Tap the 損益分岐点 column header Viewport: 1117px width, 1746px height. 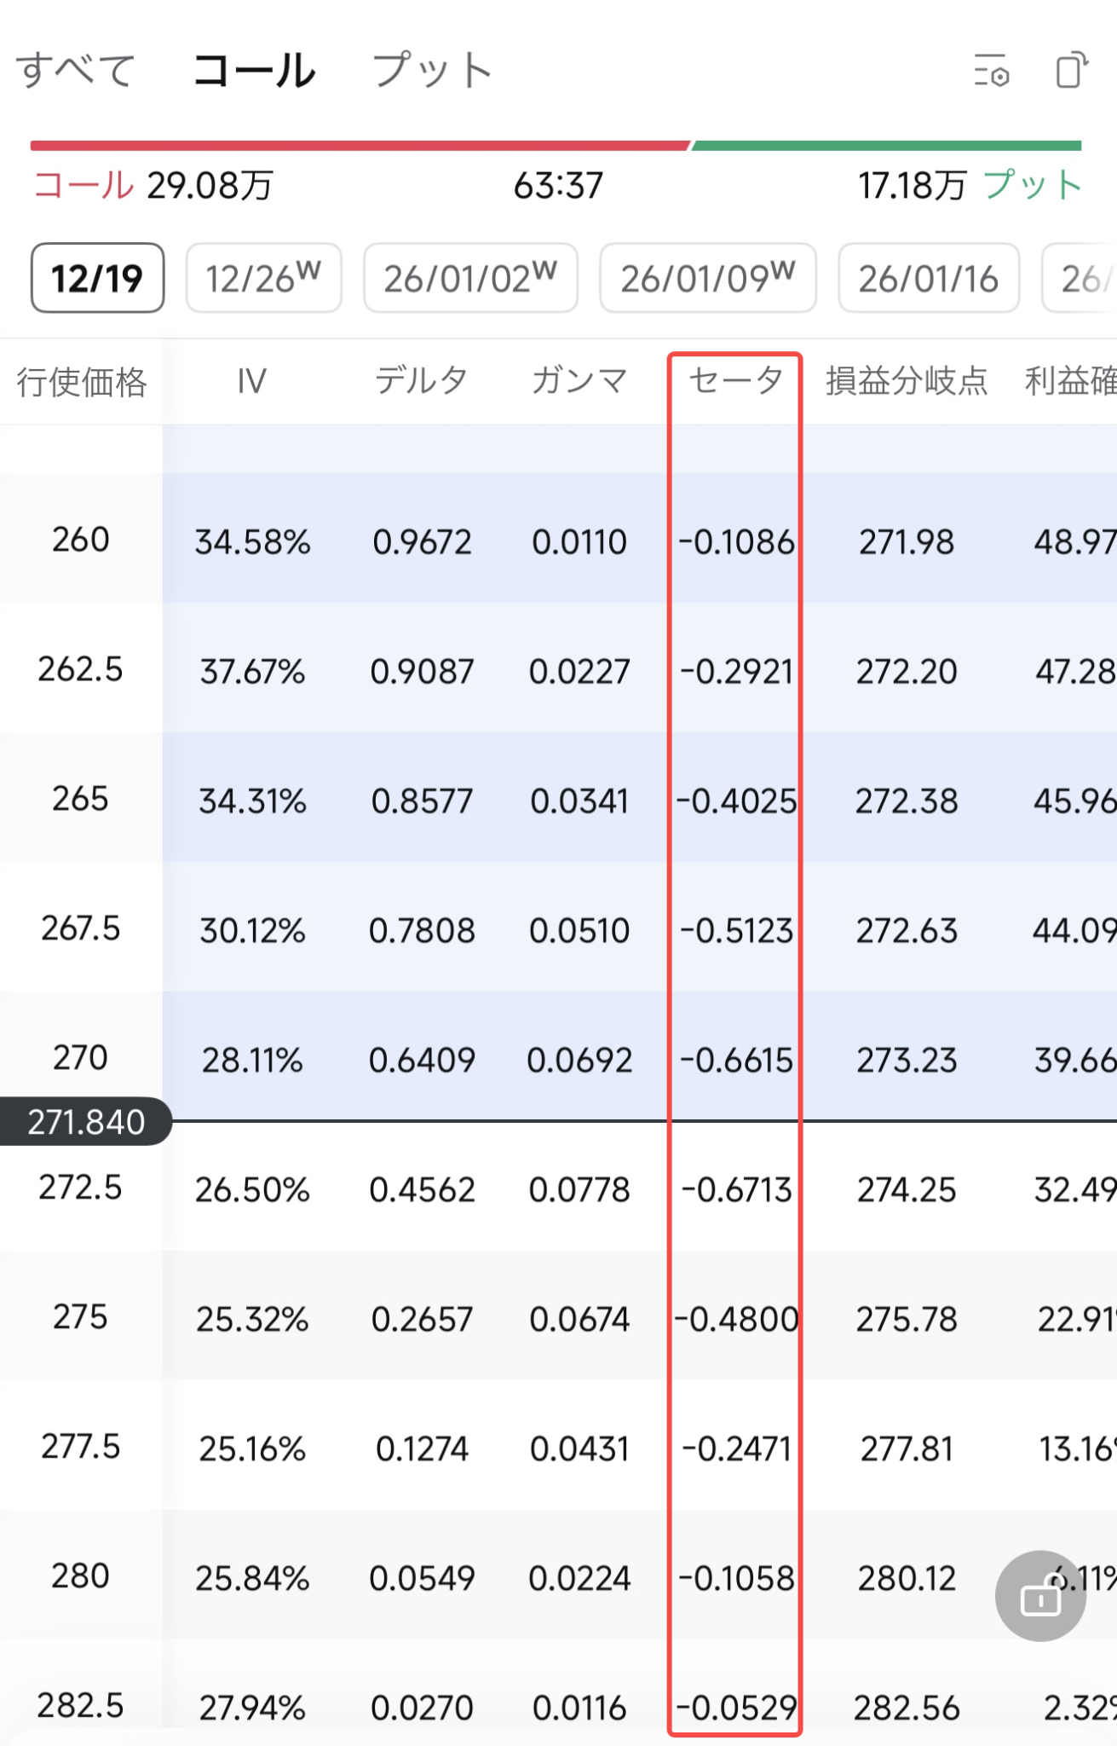point(907,380)
